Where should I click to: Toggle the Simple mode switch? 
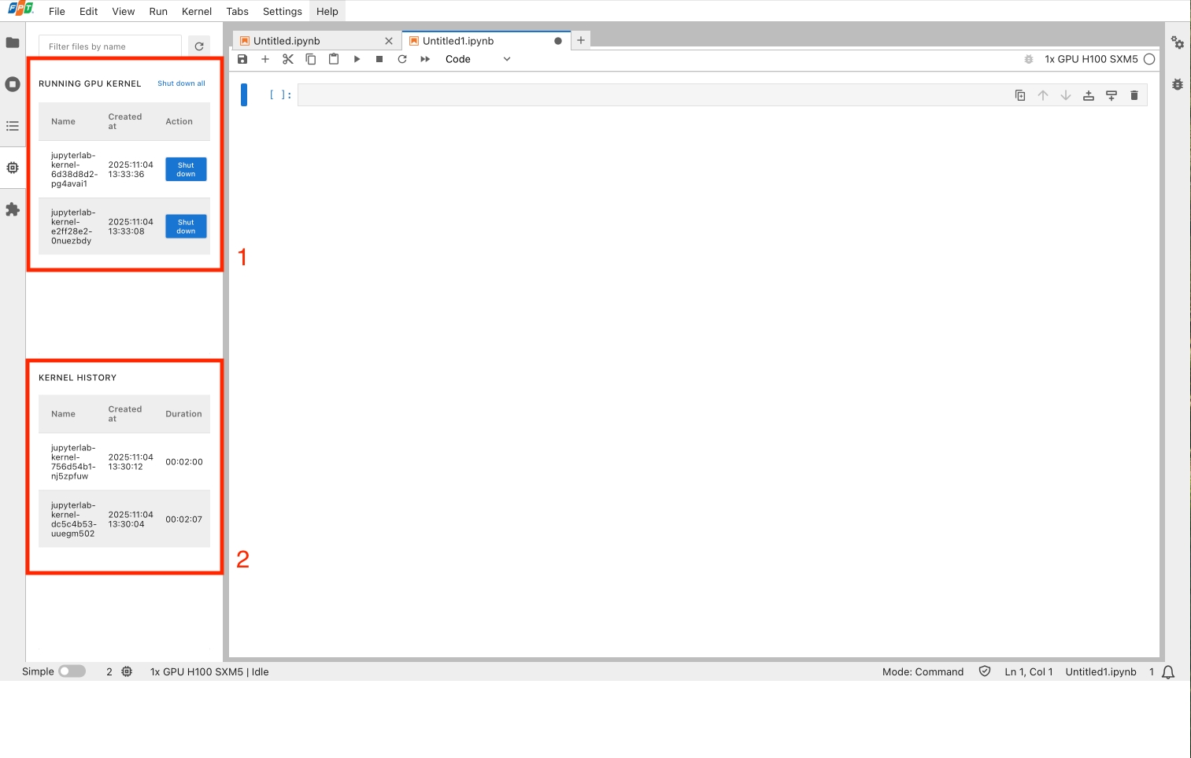tap(72, 671)
